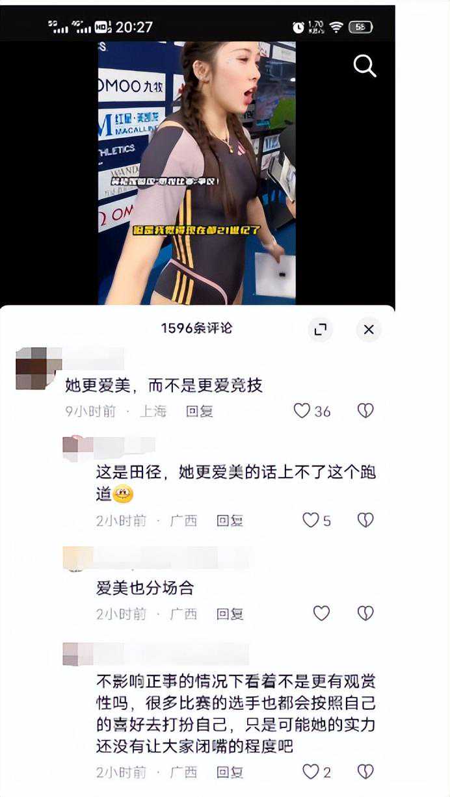Viewport: 450px width, 797px height.
Task: Like the 爱美也分场合 comment
Action: tap(321, 613)
